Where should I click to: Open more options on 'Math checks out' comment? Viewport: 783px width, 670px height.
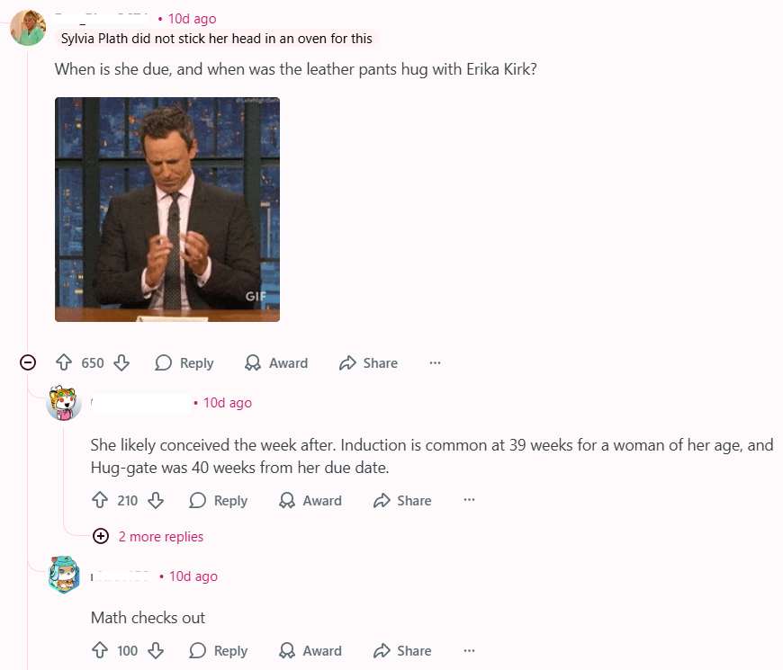point(470,650)
